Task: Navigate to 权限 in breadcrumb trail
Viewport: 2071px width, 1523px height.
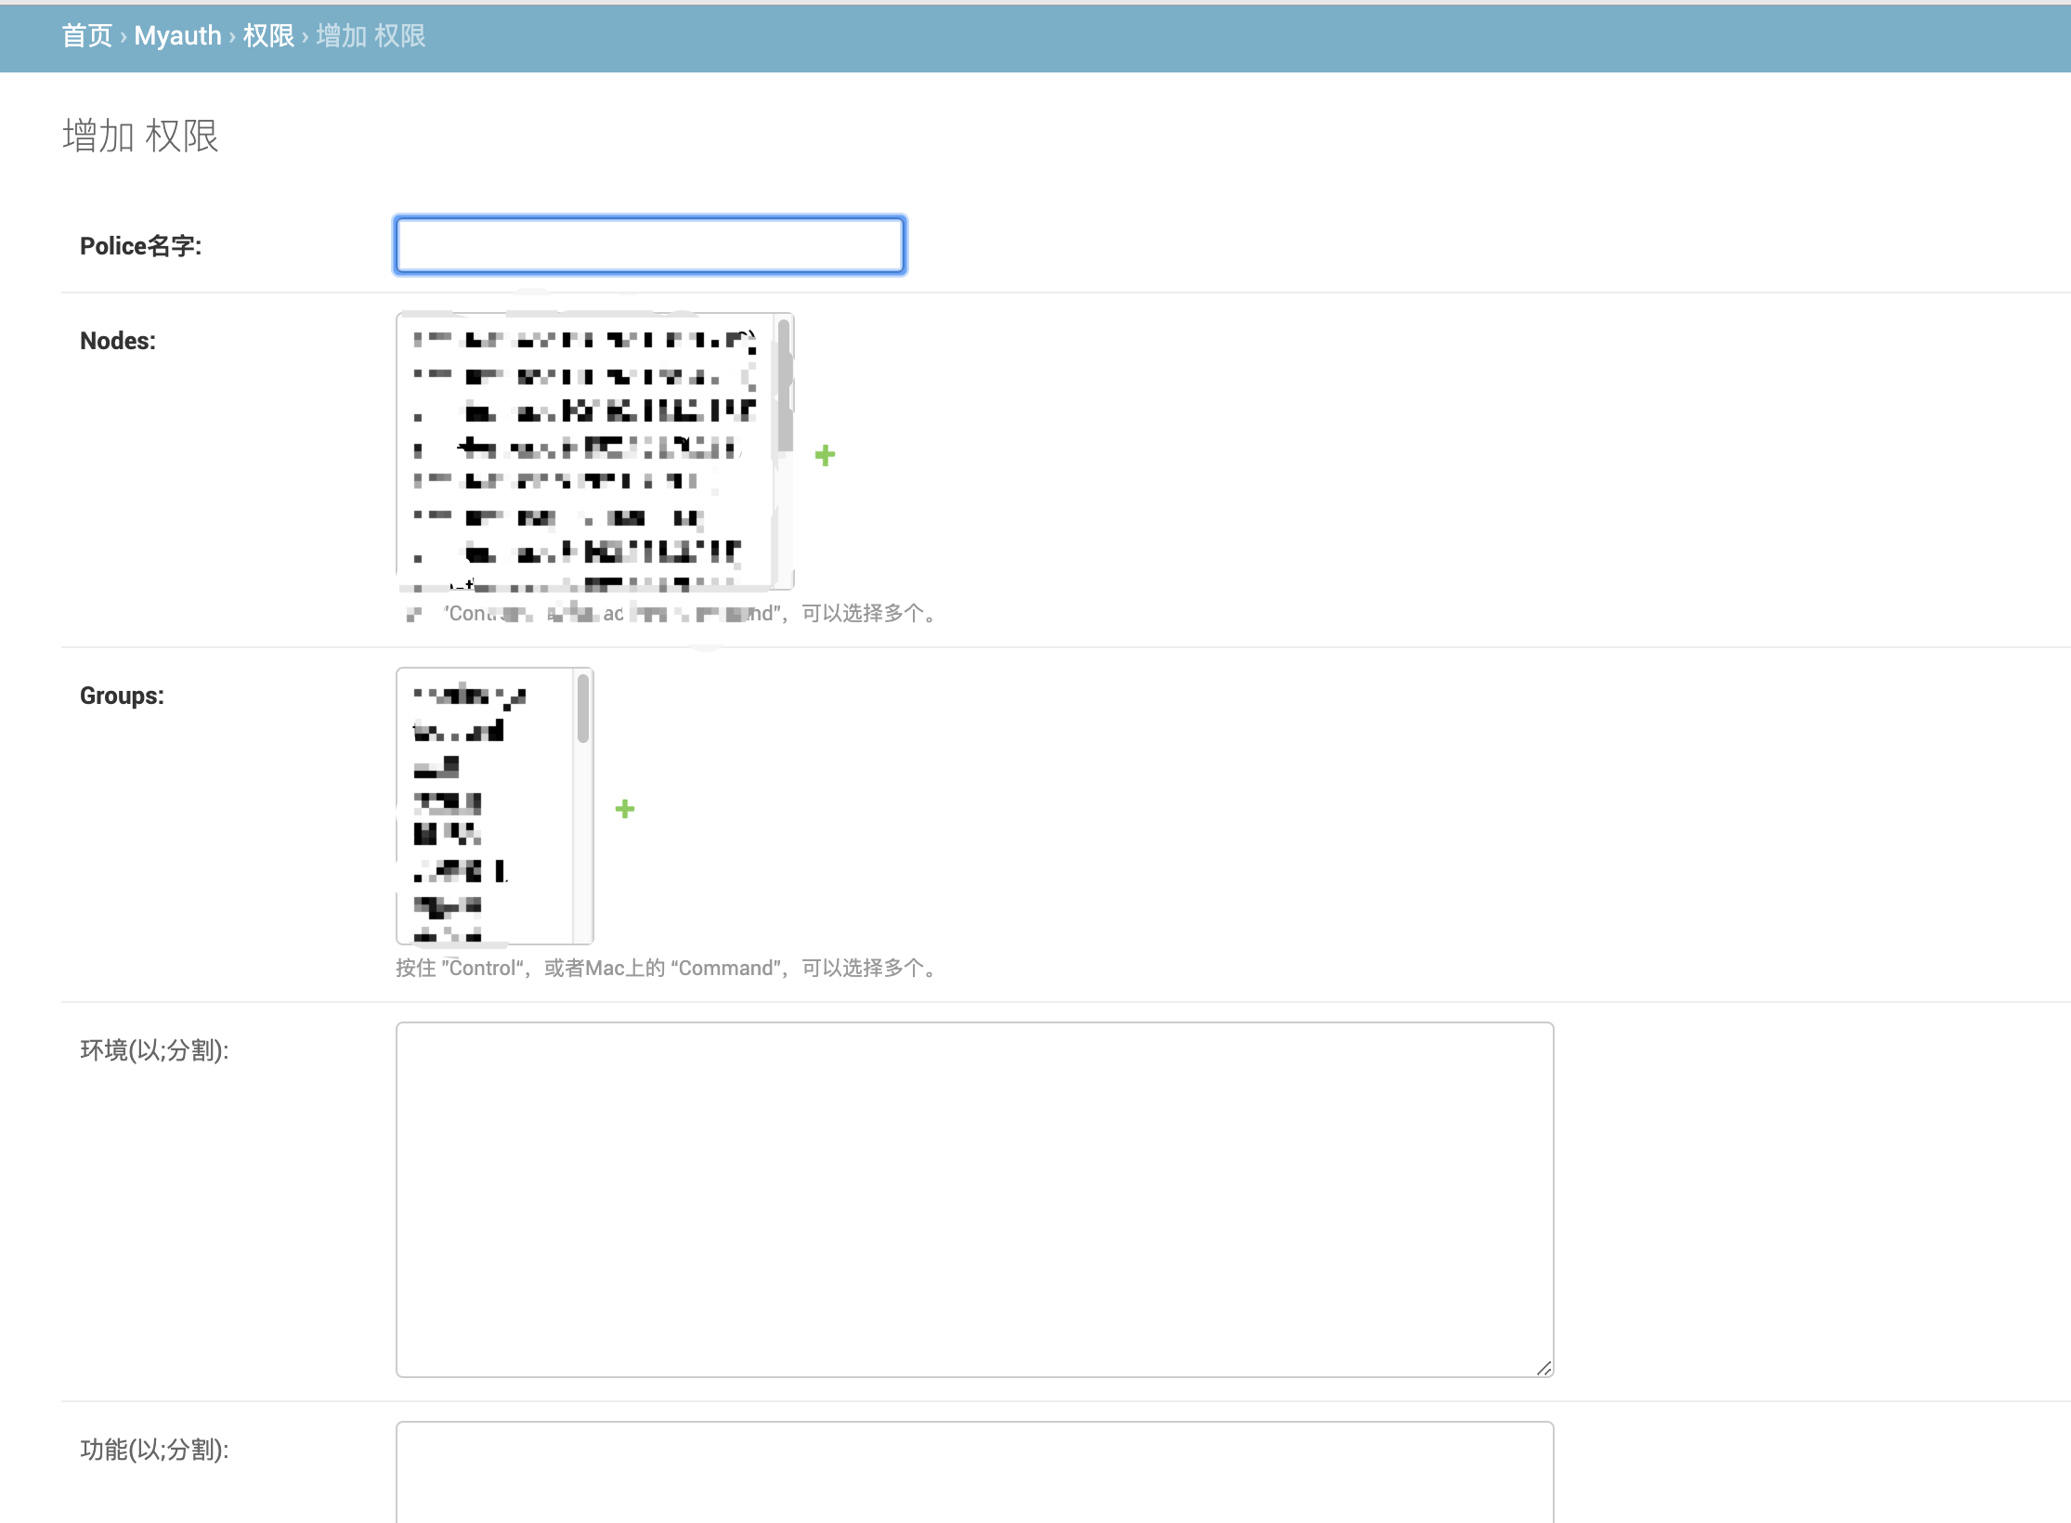Action: [x=268, y=36]
